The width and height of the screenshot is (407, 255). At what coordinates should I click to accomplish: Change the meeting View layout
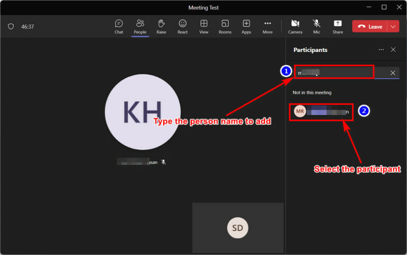pos(203,27)
